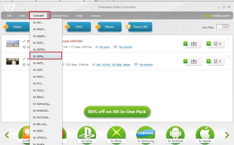This screenshot has width=234, height=145.
Task: Open second video's scissors edit tool
Action: 216,61
